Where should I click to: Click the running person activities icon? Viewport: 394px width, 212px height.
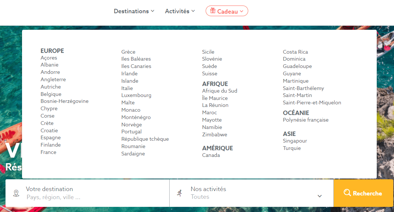tap(180, 193)
